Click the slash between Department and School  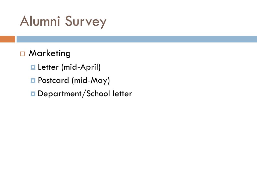84,94
